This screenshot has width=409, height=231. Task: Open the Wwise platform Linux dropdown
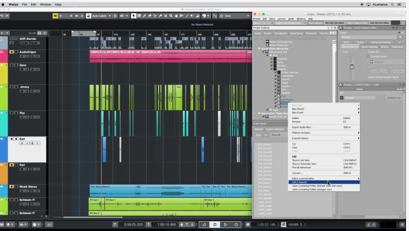click(x=263, y=23)
